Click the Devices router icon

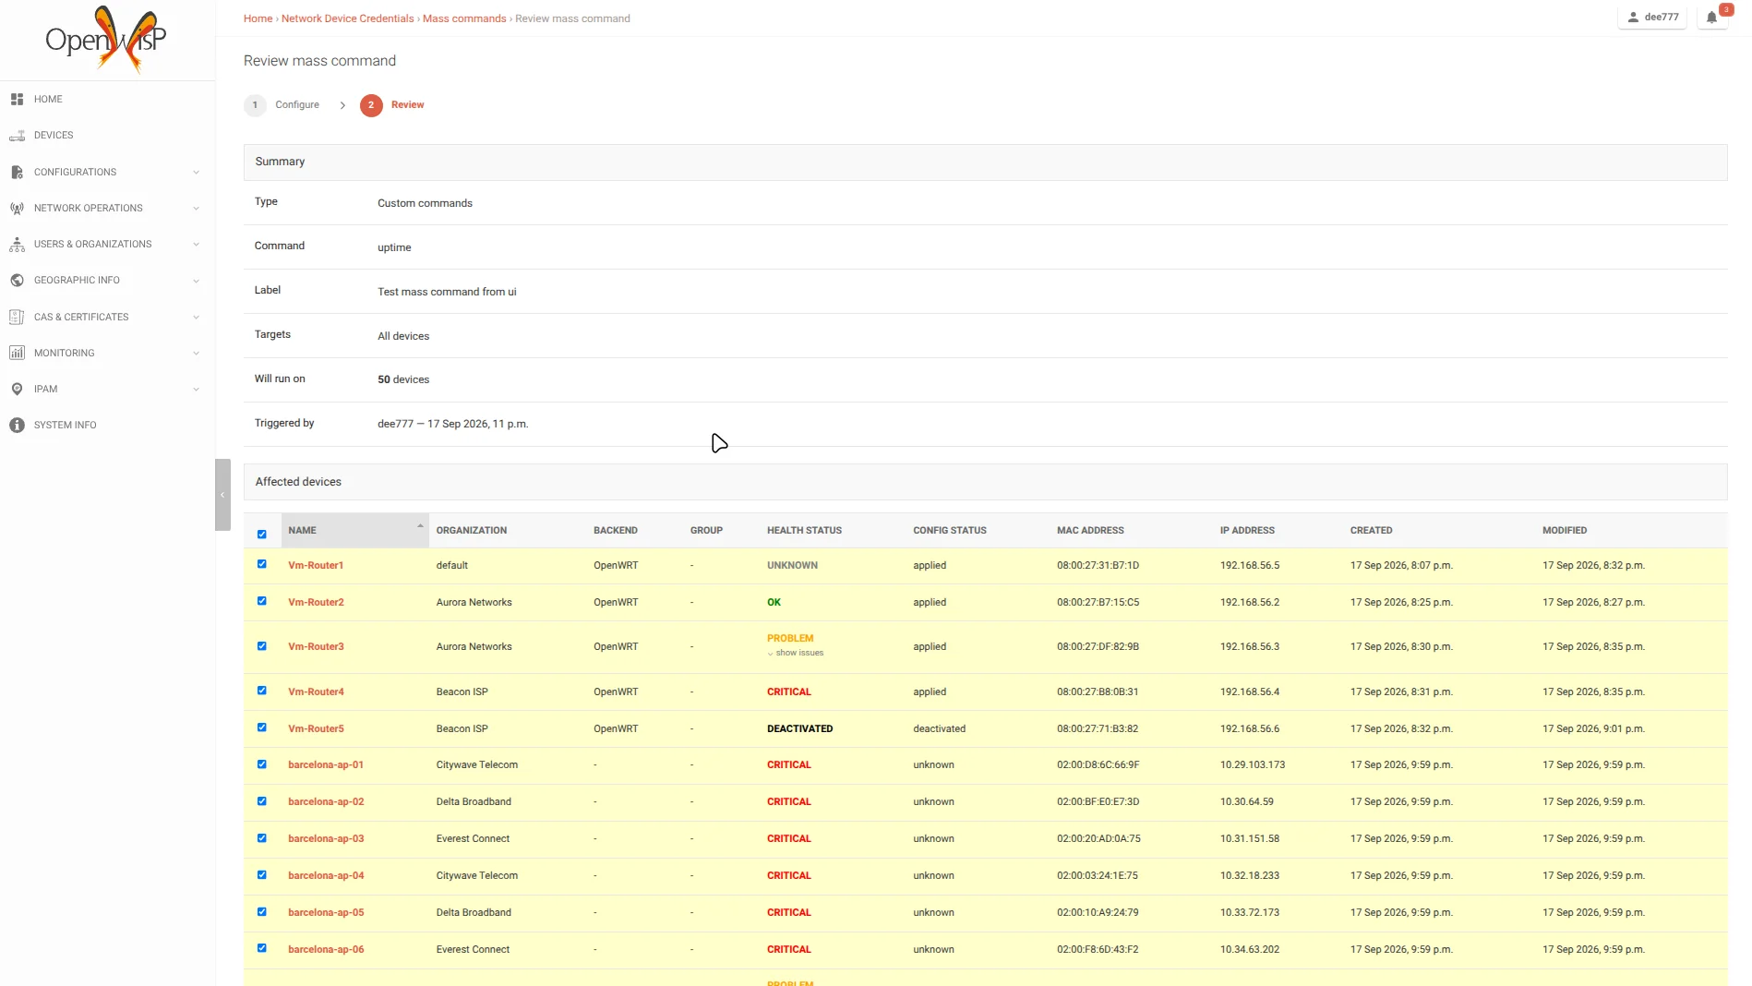(x=17, y=136)
